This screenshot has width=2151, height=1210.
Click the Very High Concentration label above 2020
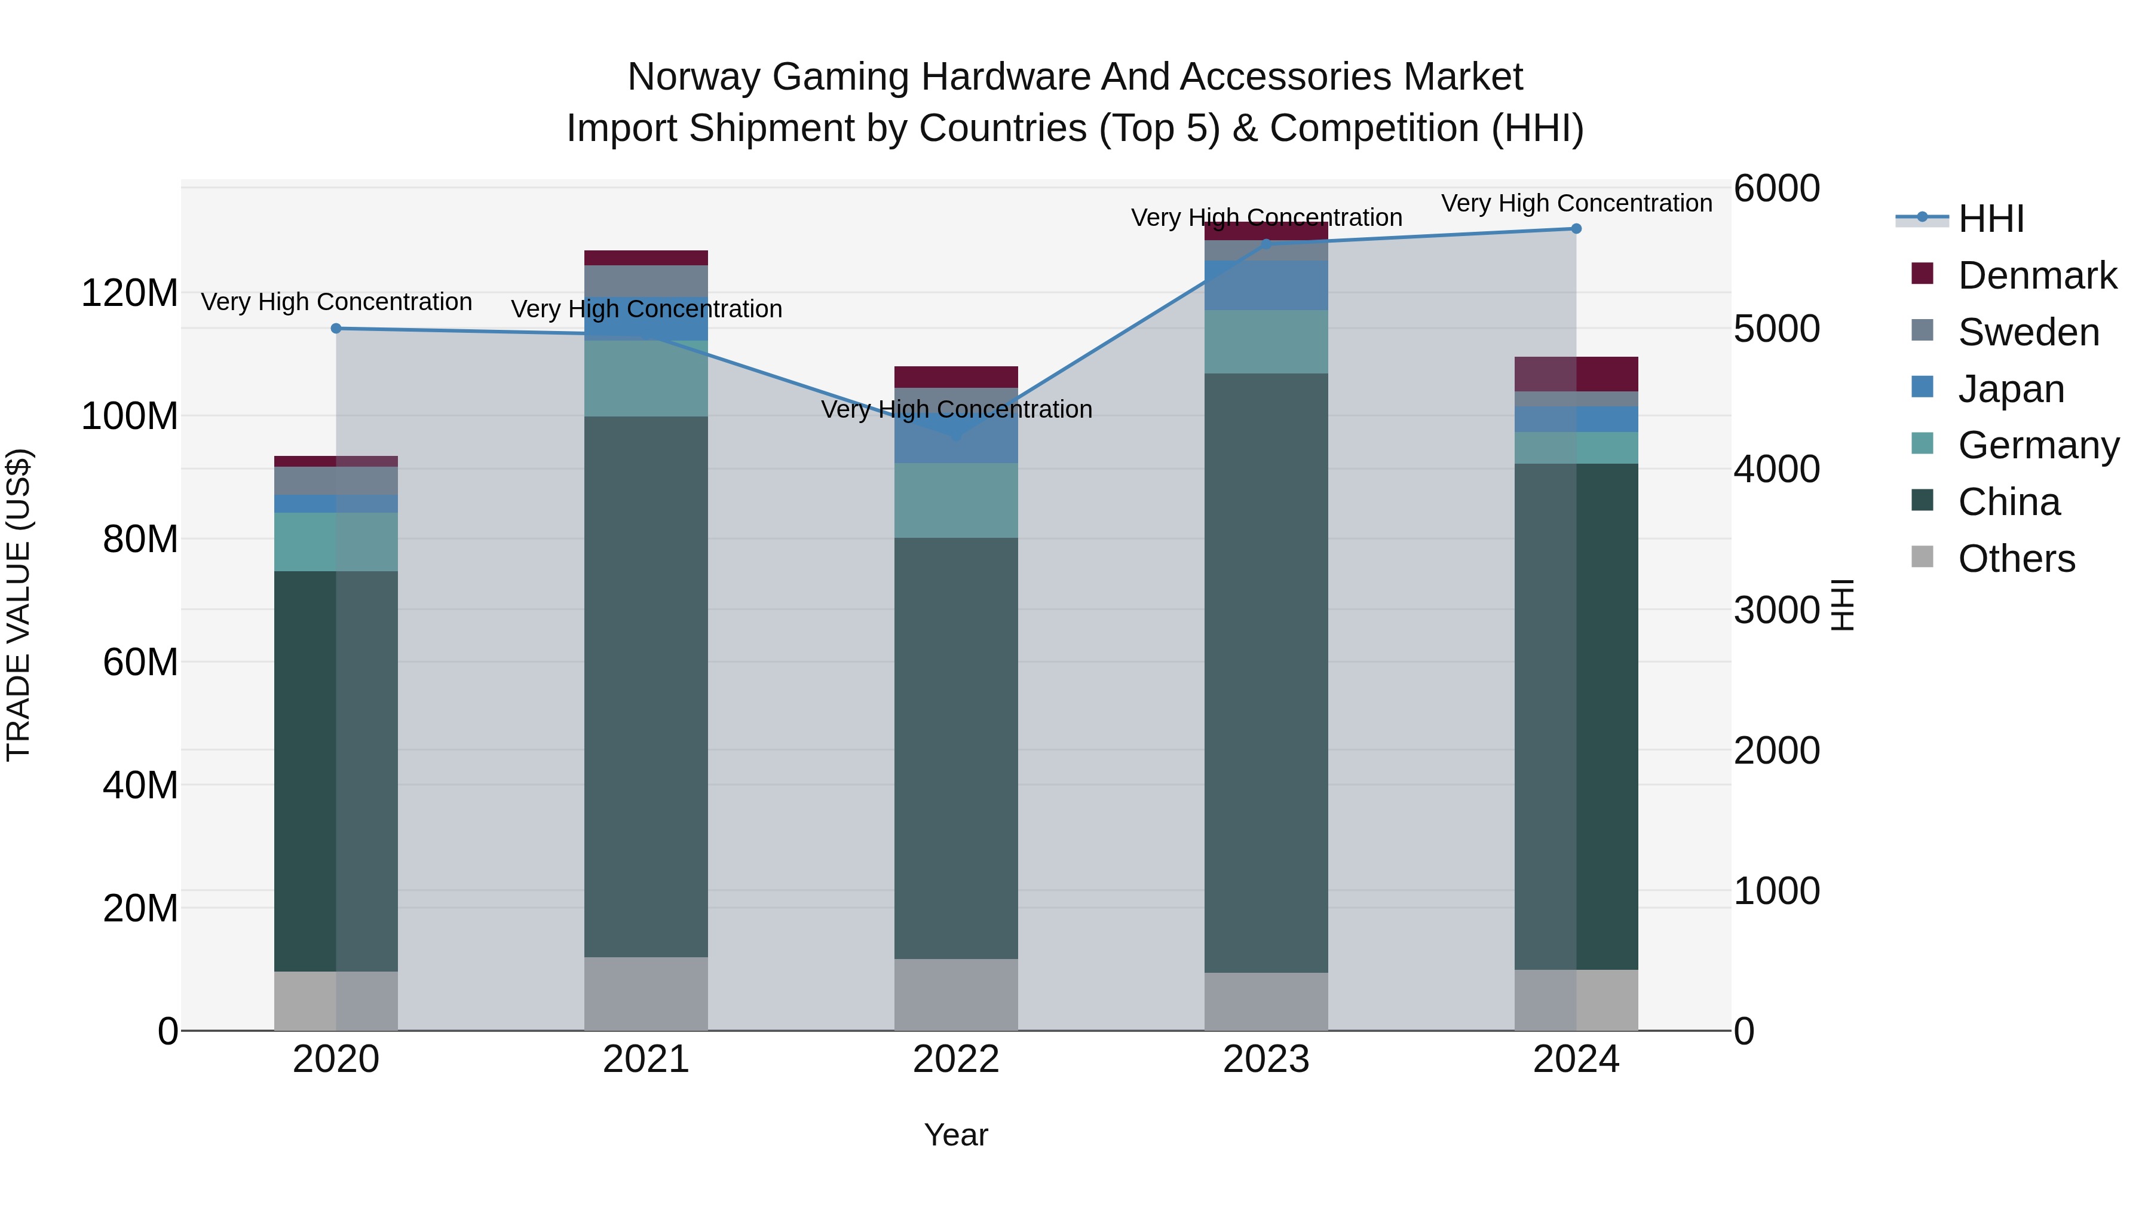(x=336, y=302)
